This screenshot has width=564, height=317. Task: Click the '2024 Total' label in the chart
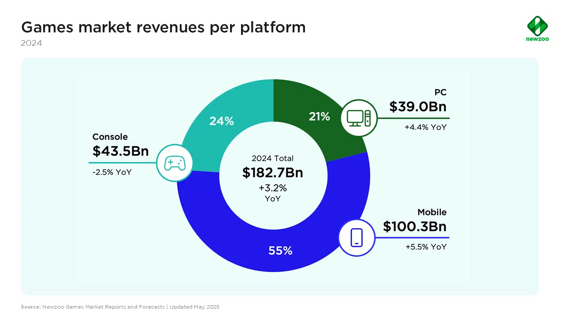coord(272,158)
